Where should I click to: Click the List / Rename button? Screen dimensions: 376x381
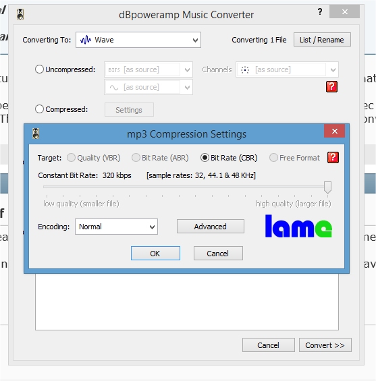[322, 40]
